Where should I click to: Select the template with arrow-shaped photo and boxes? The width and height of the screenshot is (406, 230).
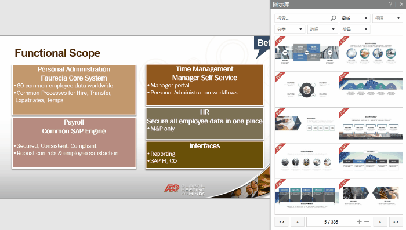coord(307,125)
